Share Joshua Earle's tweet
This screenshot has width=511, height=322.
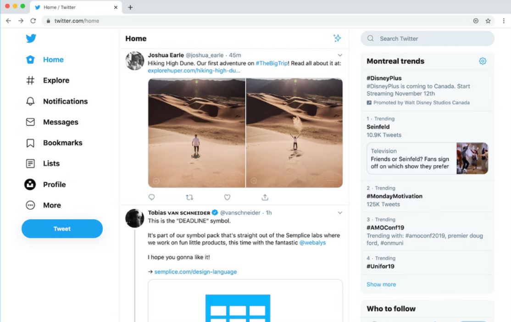coord(265,197)
